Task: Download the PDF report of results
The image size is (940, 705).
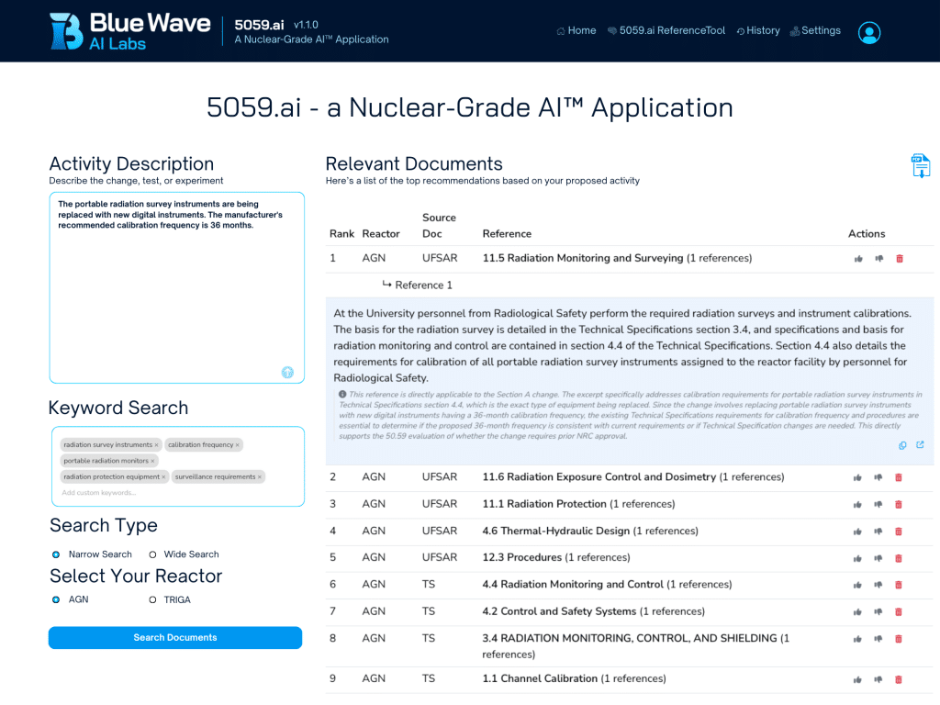Action: pos(920,166)
